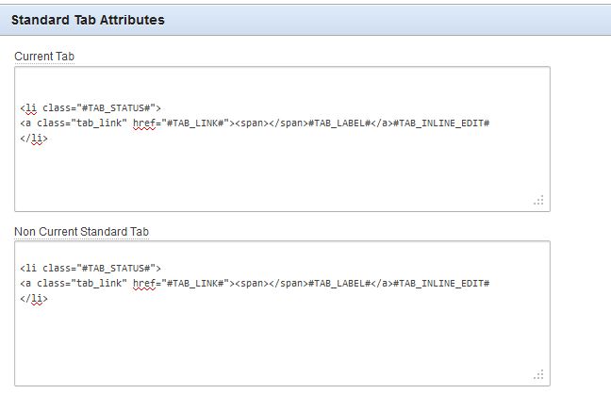Grab the Non Current Standard Tab resize handle

539,375
